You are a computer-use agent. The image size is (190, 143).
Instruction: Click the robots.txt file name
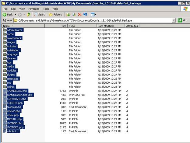pyautogui.click(x=13, y=131)
